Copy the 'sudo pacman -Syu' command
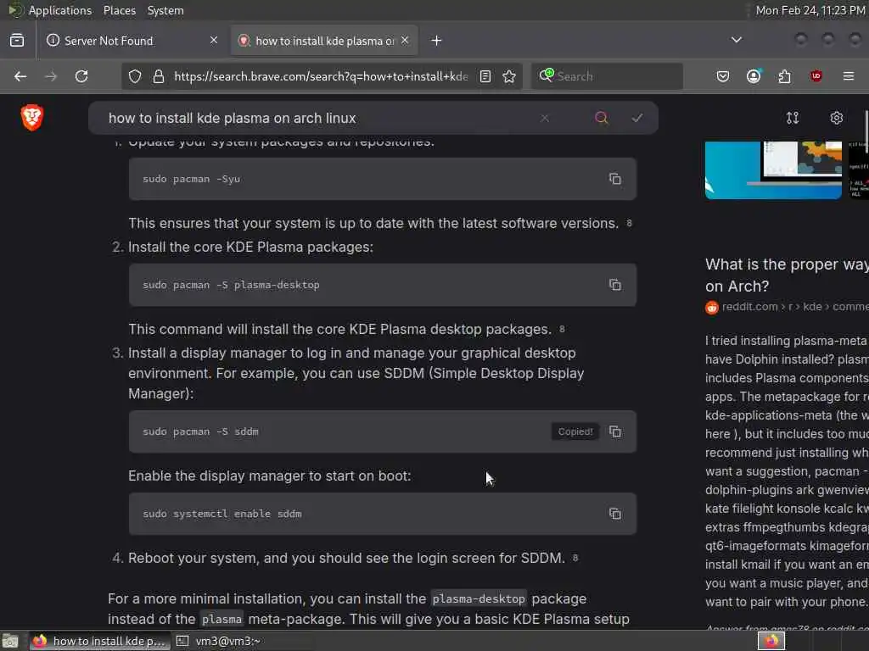Screen dimensions: 869x651 [614, 179]
